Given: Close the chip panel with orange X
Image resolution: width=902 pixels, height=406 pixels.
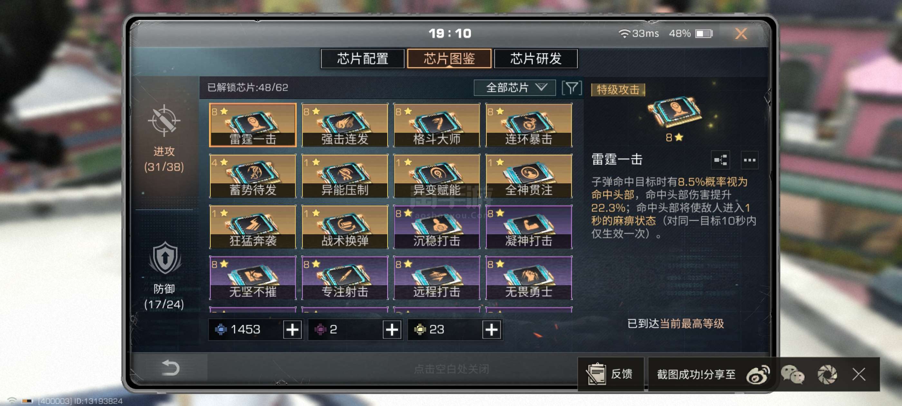Looking at the screenshot, I should (741, 34).
